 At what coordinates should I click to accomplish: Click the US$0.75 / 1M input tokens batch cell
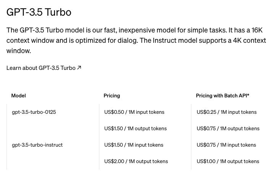[226, 145]
